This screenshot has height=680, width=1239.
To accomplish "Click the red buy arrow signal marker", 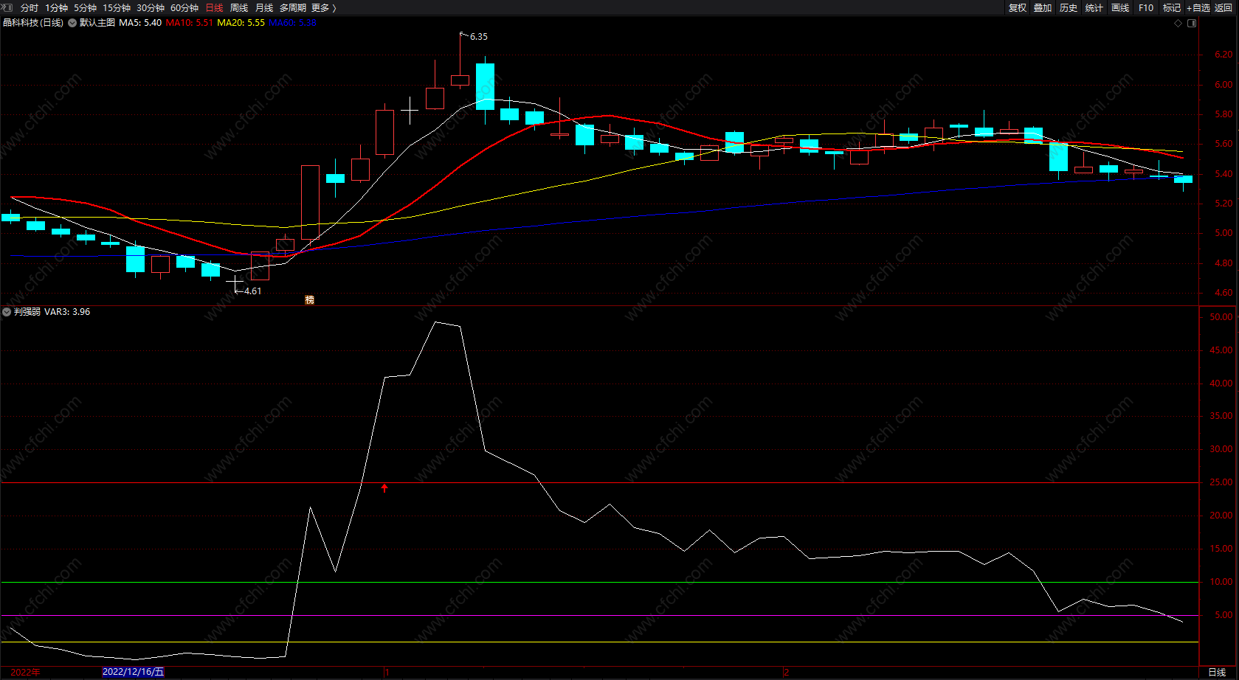I will click(384, 488).
